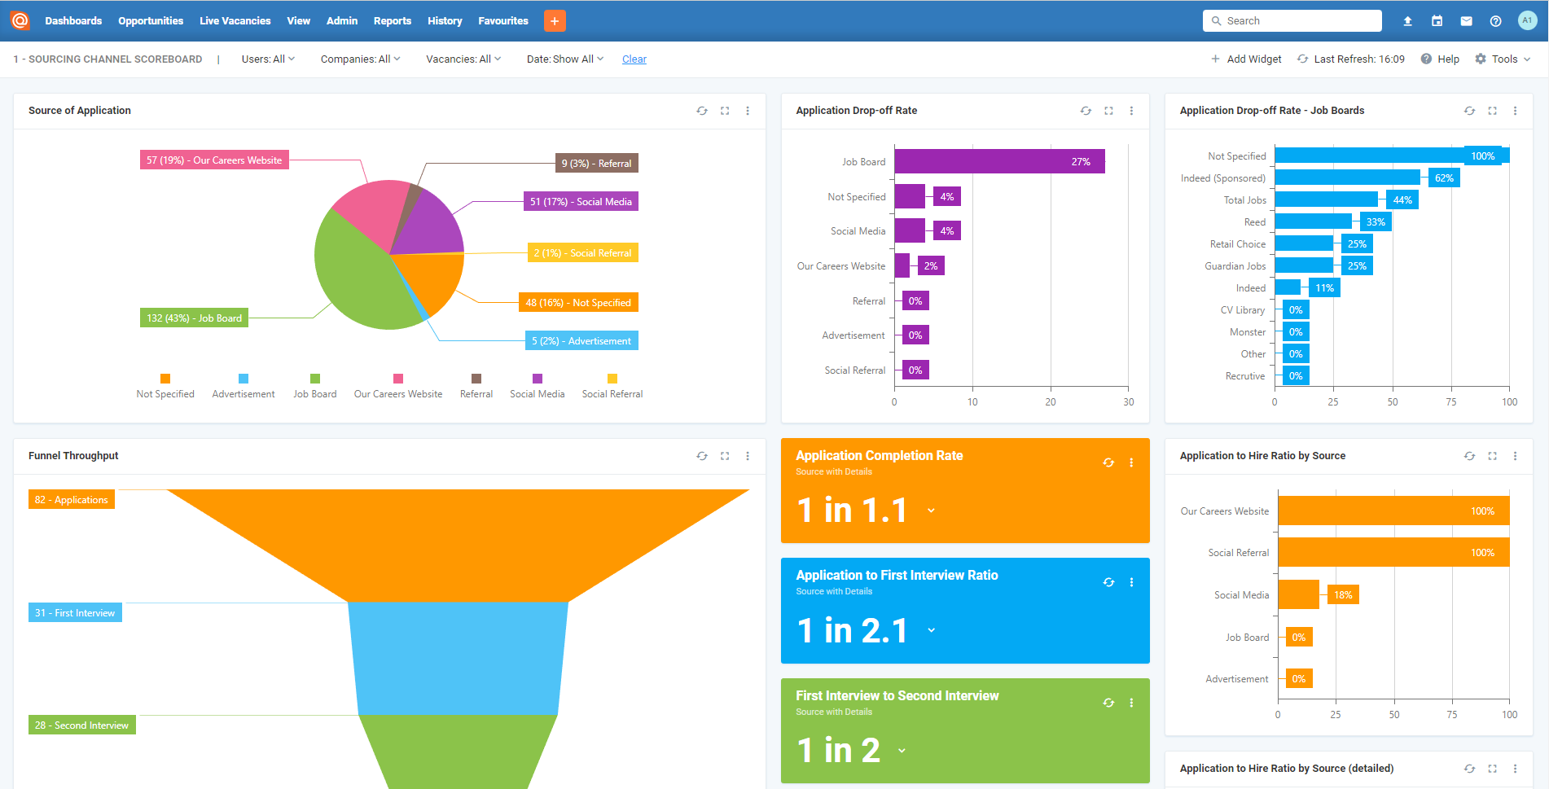Open the History menu
The height and width of the screenshot is (789, 1549).
click(x=445, y=21)
